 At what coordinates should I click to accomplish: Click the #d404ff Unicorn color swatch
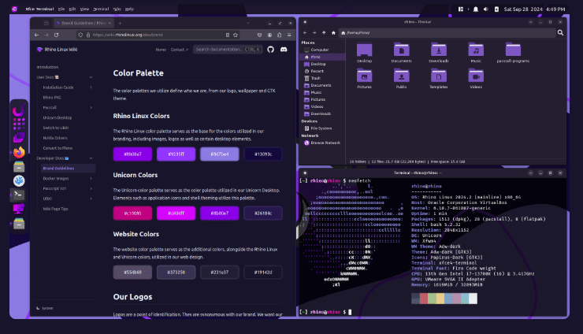tap(176, 213)
